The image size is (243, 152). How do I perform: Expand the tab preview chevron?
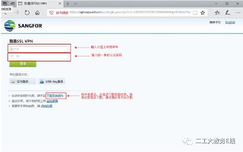point(75,4)
